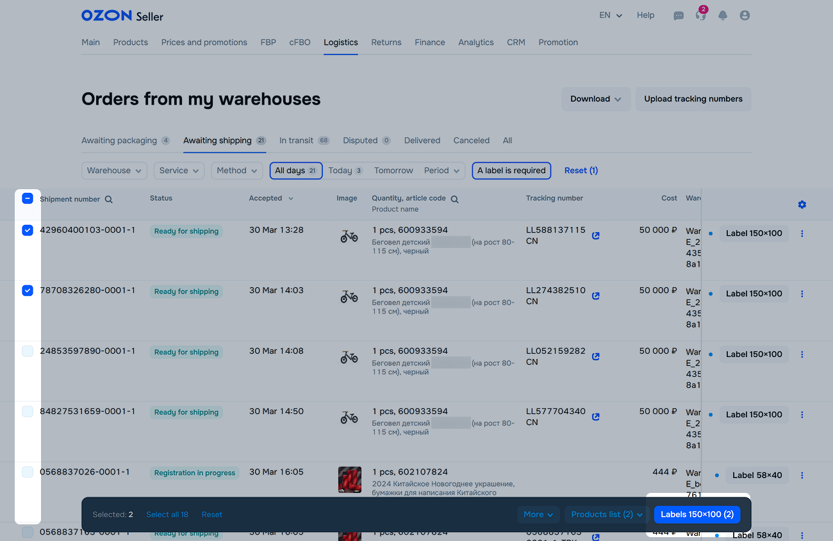This screenshot has width=833, height=541.
Task: Click the red decoration product thumbnail
Action: click(349, 479)
